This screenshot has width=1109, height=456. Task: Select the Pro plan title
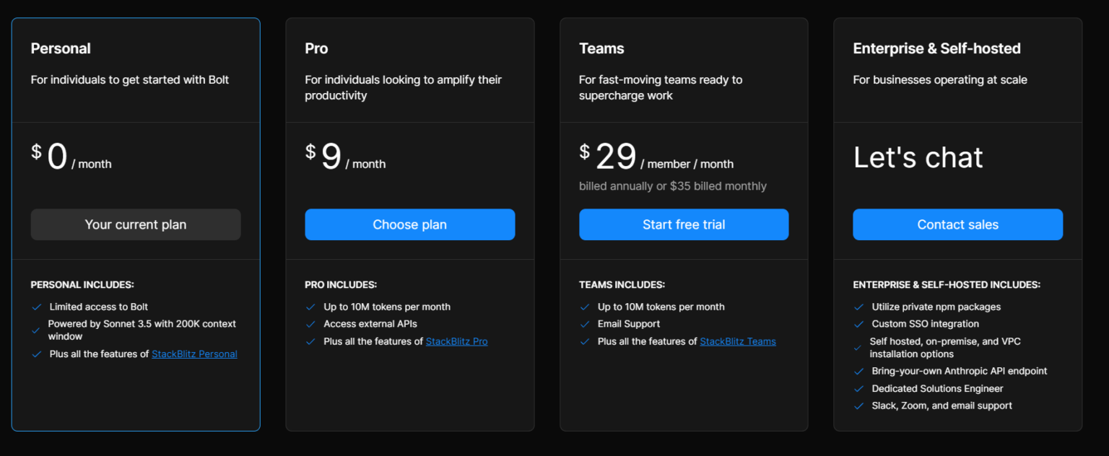(x=316, y=48)
